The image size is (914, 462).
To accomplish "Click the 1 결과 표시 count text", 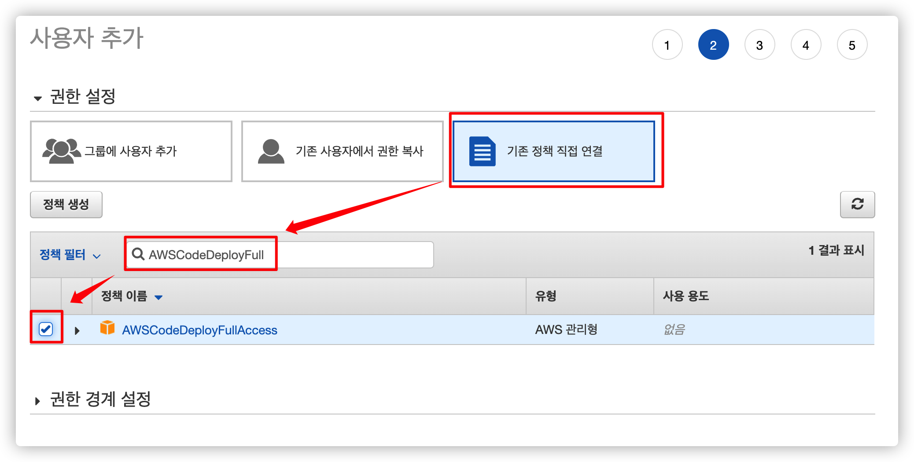I will tap(836, 250).
